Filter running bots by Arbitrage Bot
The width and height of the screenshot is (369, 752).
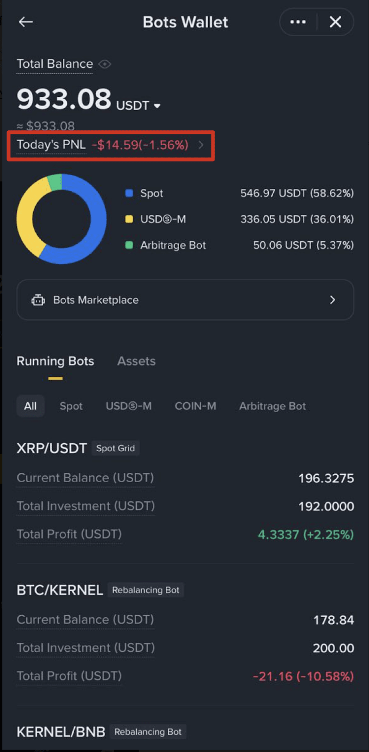273,406
